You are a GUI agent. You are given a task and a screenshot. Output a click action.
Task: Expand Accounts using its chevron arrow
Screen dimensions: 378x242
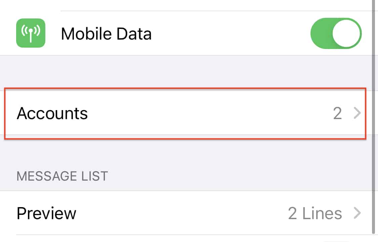[357, 113]
